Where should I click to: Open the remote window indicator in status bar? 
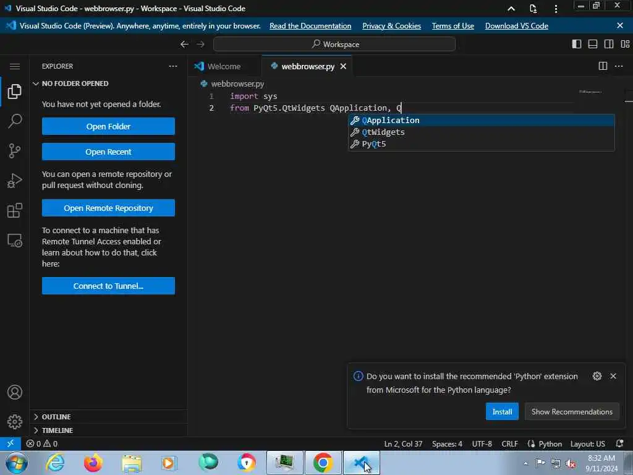(11, 443)
